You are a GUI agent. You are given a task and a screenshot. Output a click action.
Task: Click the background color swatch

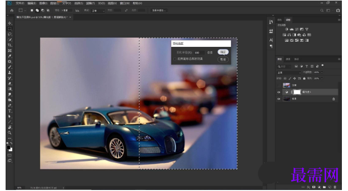tap(11, 150)
